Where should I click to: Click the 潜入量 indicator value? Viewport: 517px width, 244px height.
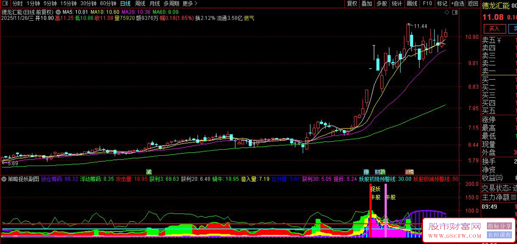click(x=255, y=179)
